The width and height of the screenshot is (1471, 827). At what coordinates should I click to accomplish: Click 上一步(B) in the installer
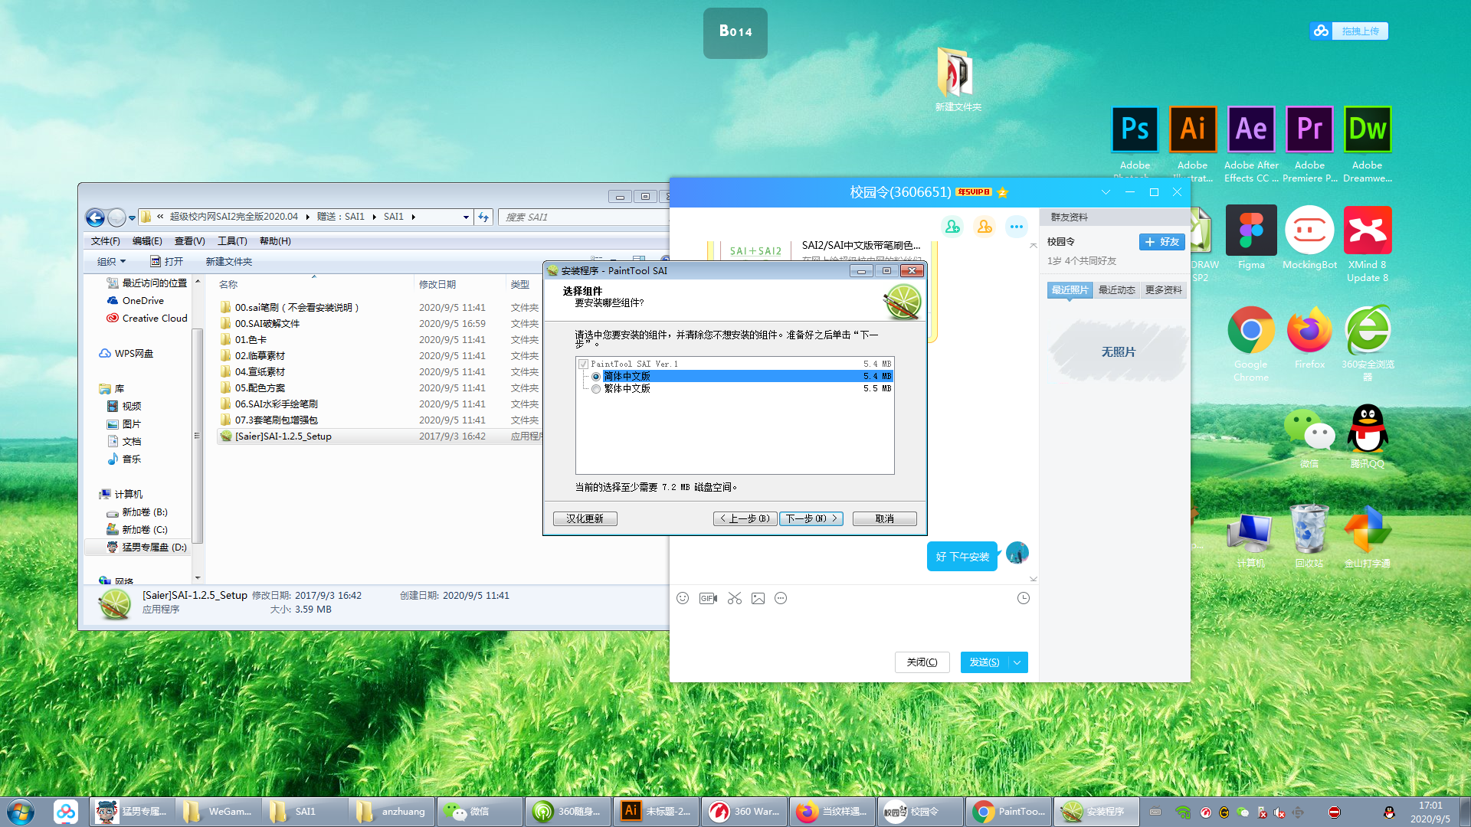point(745,519)
